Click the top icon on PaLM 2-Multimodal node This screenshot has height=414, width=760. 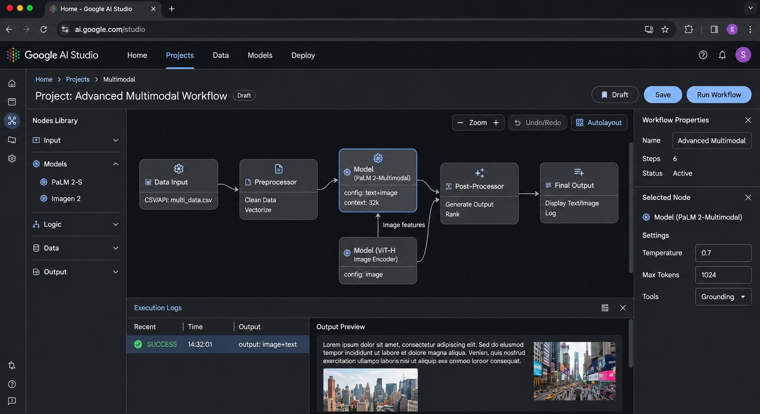(378, 158)
